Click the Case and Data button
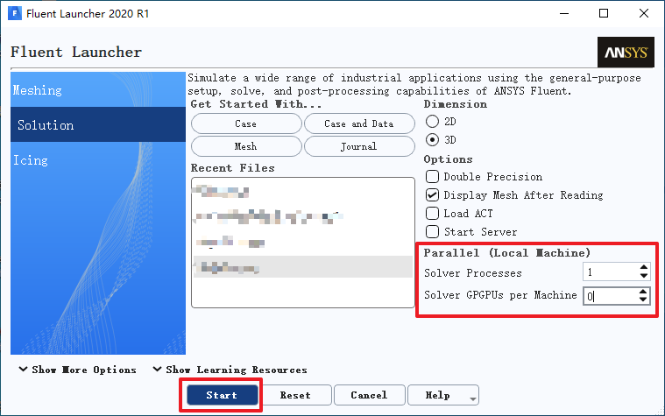The width and height of the screenshot is (665, 416). pos(359,123)
